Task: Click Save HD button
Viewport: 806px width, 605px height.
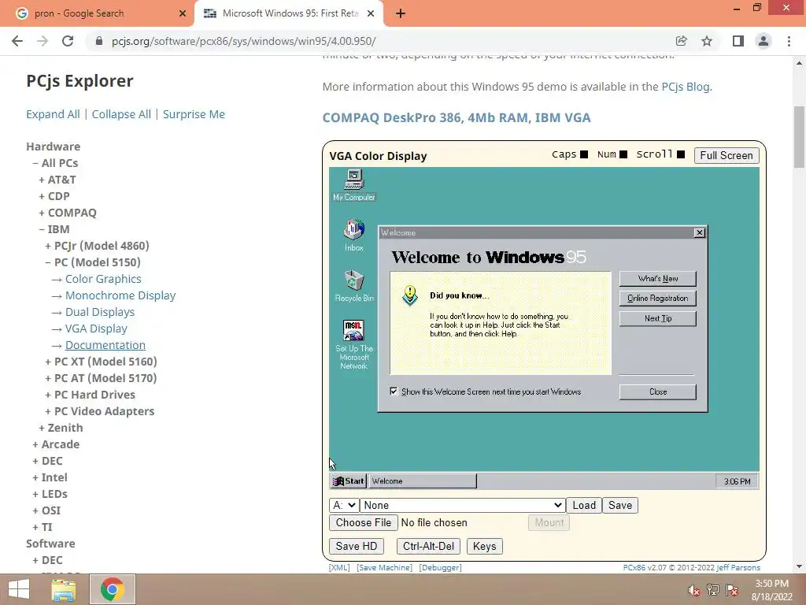Action: coord(357,547)
